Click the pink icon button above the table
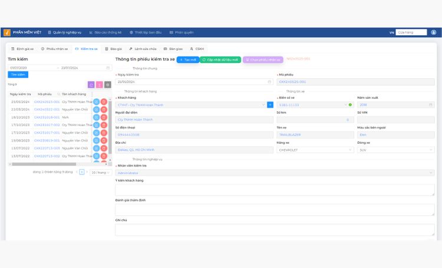Viewport: 442px width, 268px height. point(99,85)
